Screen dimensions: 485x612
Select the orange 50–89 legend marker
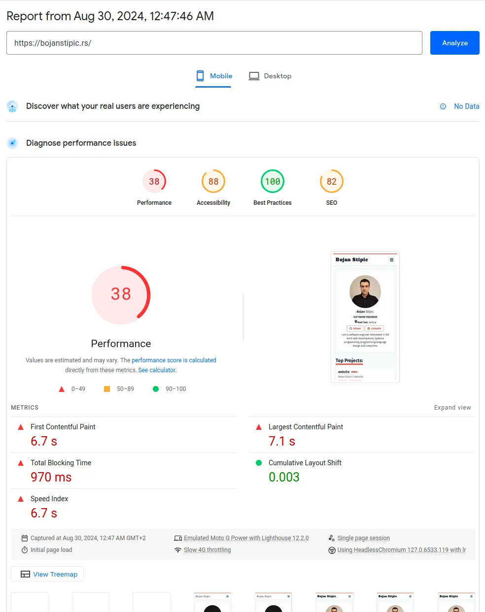click(x=107, y=388)
